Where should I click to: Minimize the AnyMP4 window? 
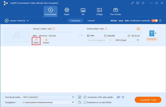[151, 3]
